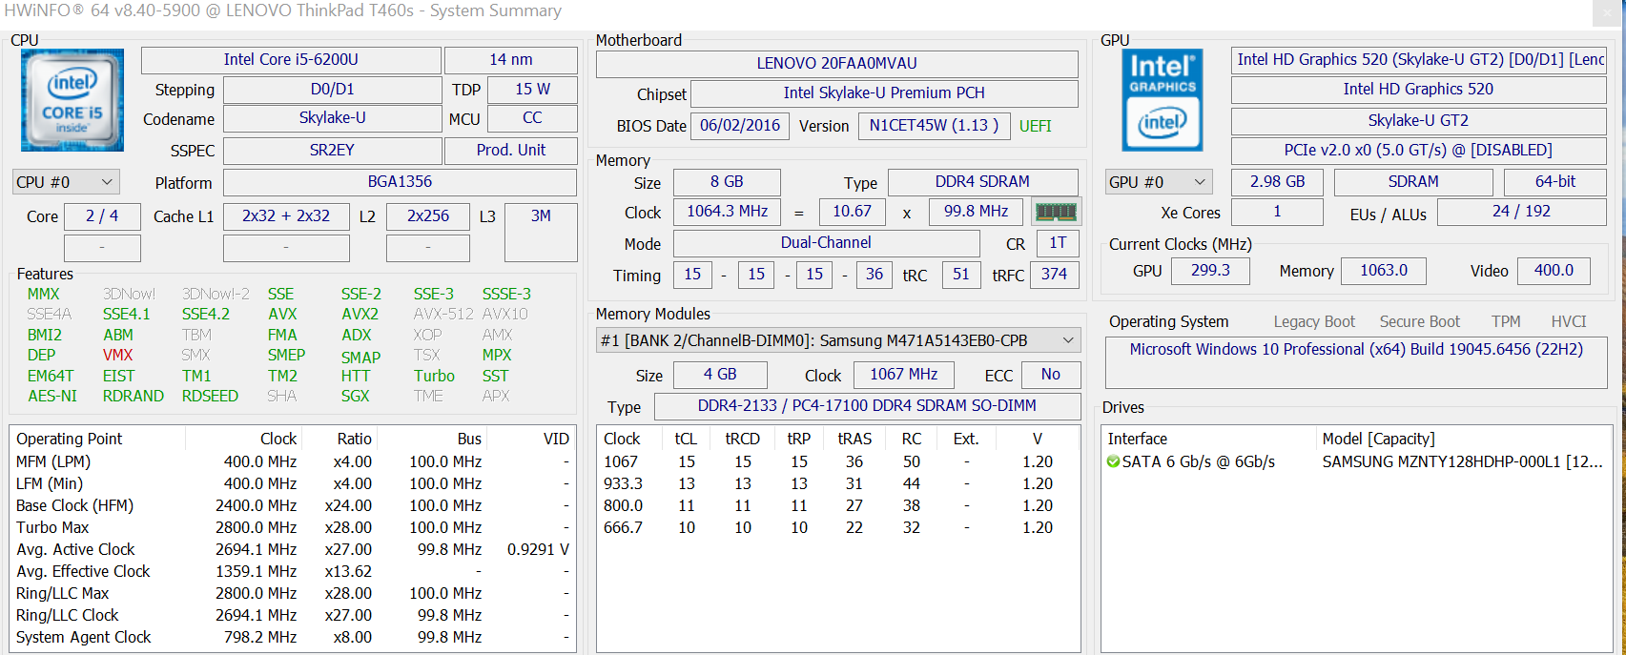This screenshot has width=1626, height=655.
Task: Click the LENOVO 20FAA0MVAU motherboard field
Action: pos(836,64)
